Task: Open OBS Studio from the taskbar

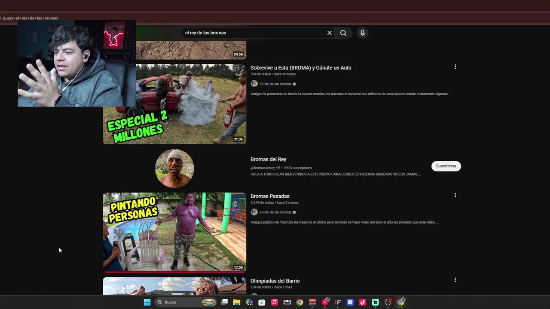Action: point(388,302)
